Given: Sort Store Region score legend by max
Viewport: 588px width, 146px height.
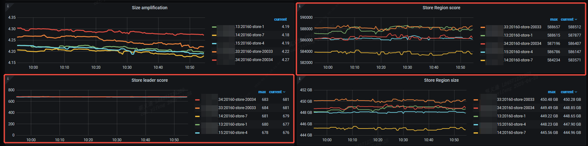Looking at the screenshot, I should 554,19.
